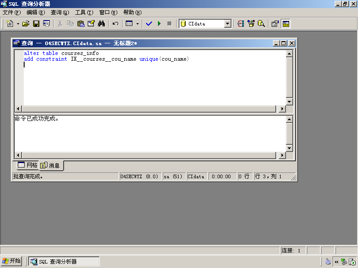
Task: Open the 文件 menu
Action: point(12,13)
